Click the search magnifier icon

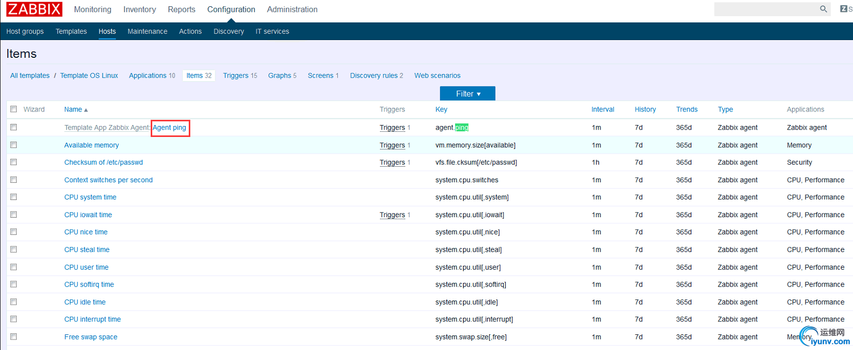click(x=823, y=9)
